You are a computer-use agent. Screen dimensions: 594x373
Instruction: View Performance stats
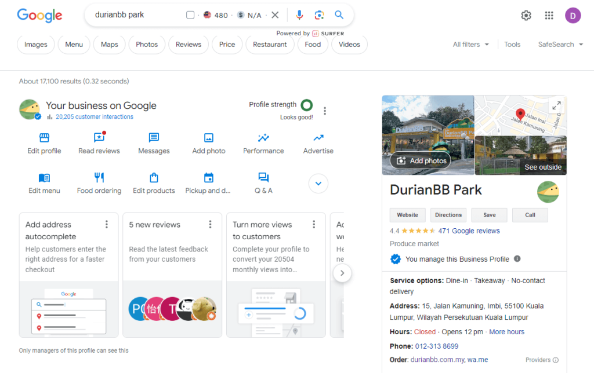[264, 144]
